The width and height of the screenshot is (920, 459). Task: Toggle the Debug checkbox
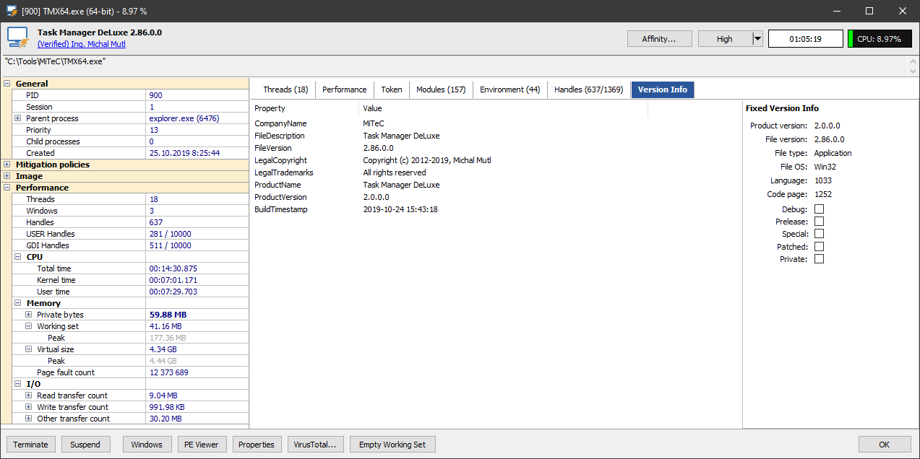tap(819, 209)
